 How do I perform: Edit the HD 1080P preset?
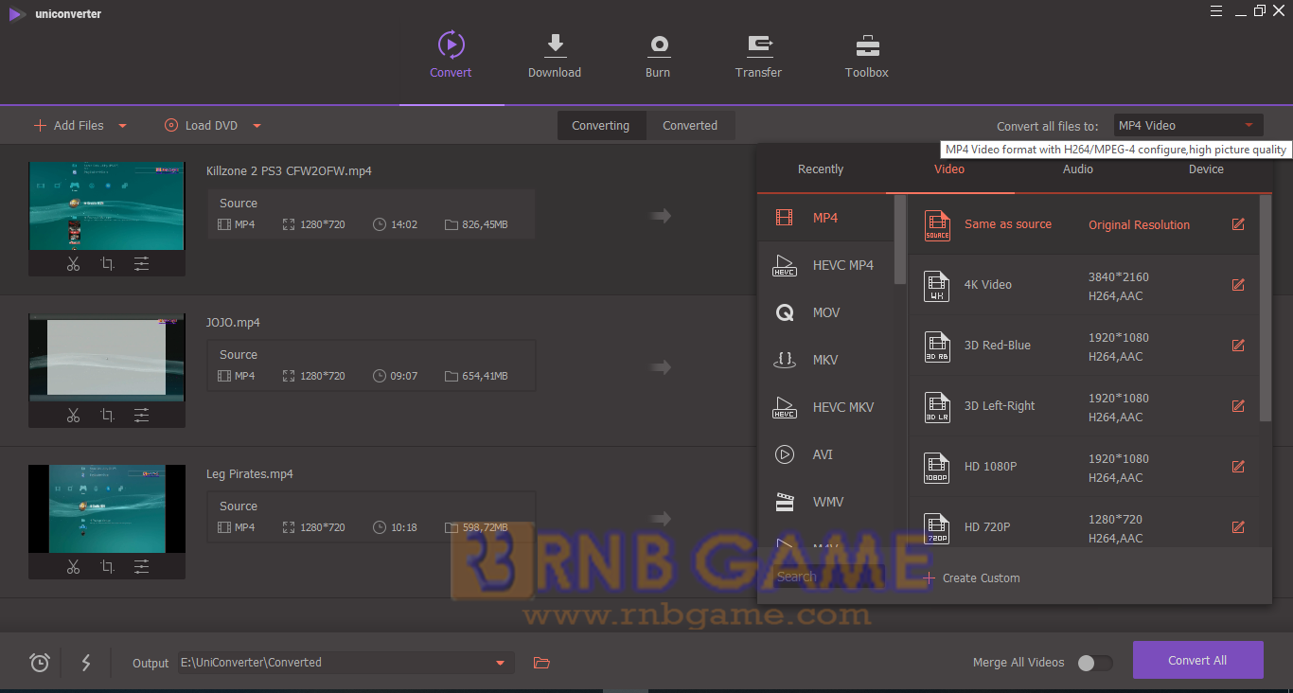[x=1238, y=467]
